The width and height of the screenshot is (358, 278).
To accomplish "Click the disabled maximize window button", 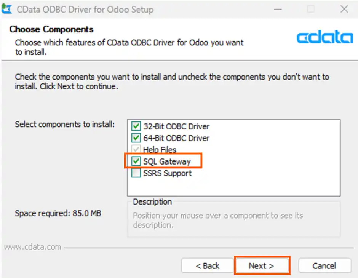I will coord(311,10).
